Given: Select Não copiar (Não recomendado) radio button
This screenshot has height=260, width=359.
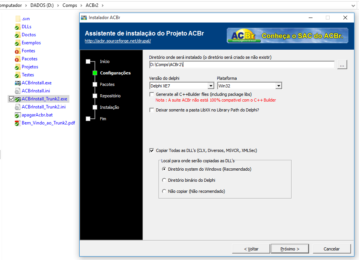Looking at the screenshot, I should tap(164, 191).
